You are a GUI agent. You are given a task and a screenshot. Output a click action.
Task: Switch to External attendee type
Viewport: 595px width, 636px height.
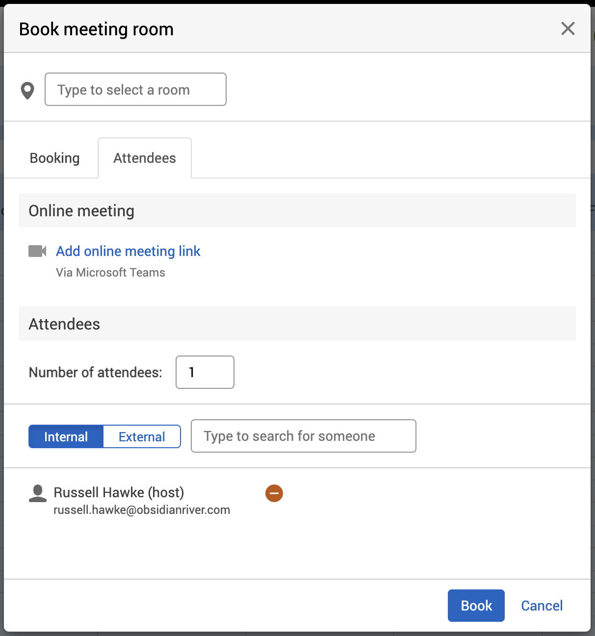point(142,436)
